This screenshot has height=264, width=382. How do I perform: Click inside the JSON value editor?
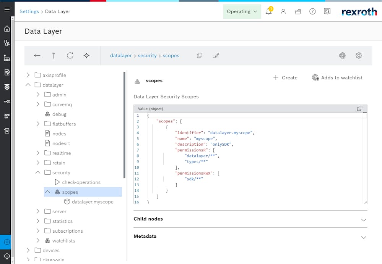(x=250, y=158)
